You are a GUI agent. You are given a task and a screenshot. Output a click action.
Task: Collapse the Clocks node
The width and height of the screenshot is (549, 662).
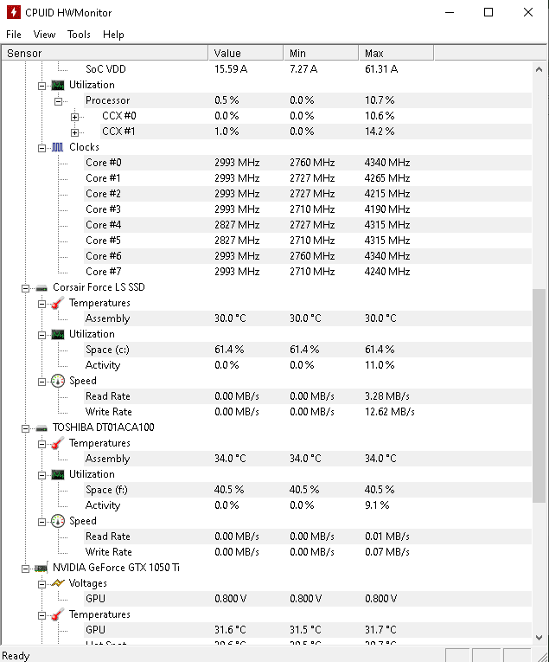click(x=41, y=148)
